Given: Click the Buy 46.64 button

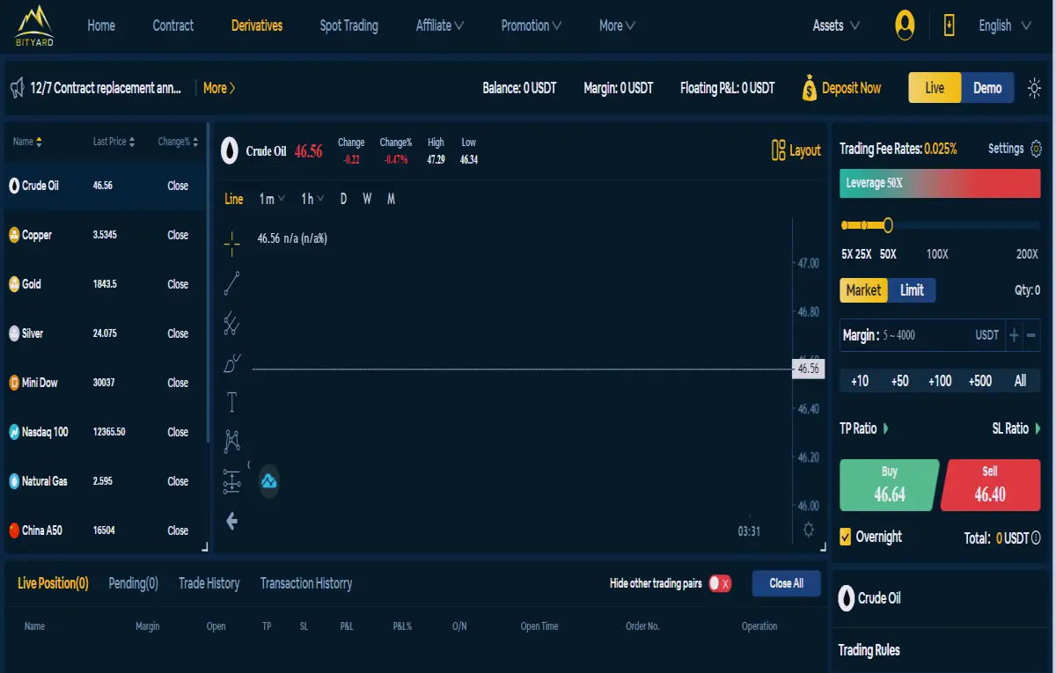Looking at the screenshot, I should coord(889,485).
